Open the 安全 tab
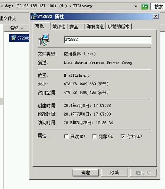Viewport: 165px width, 189px height. 76,27
